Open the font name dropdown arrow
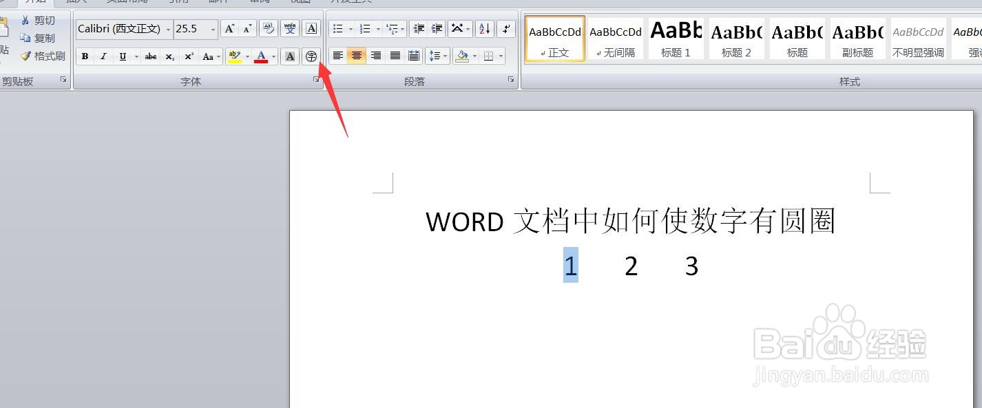982x408 pixels. [x=168, y=29]
